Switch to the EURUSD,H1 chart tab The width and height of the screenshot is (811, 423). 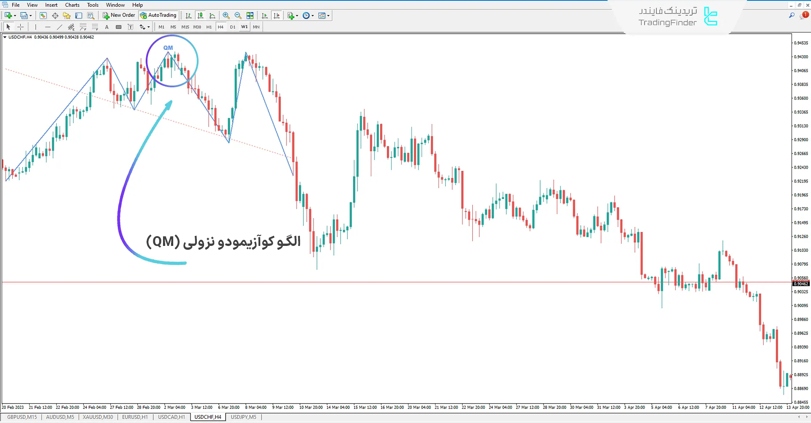[x=135, y=417]
